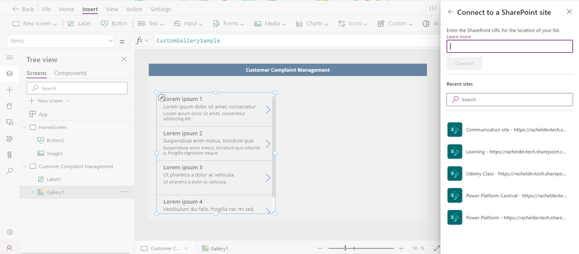
Task: Switch to the View menu tab
Action: point(112,9)
